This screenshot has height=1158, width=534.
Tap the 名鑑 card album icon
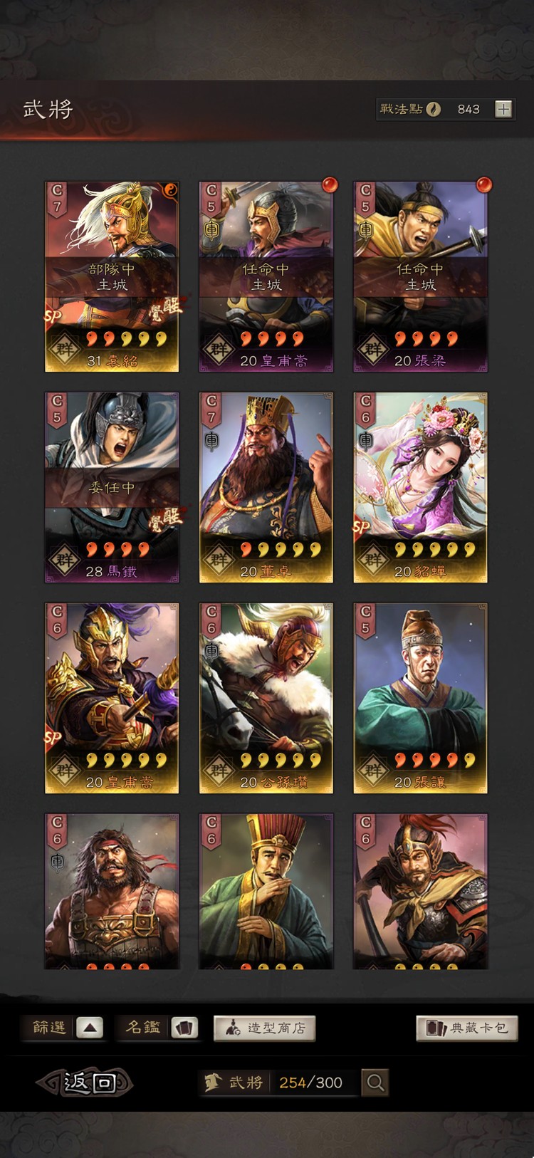click(184, 1028)
